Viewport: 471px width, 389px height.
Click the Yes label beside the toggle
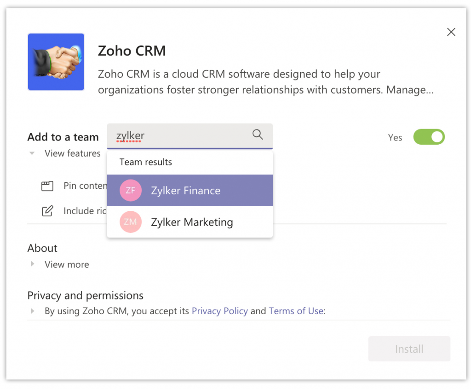(x=395, y=137)
